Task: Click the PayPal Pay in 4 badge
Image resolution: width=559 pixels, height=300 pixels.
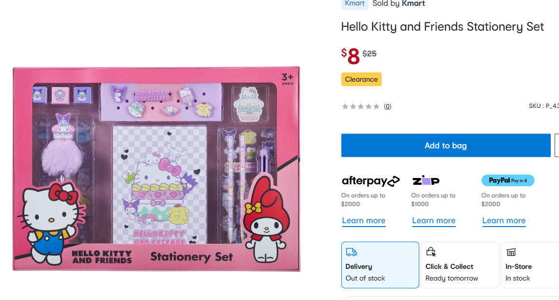Action: click(508, 180)
